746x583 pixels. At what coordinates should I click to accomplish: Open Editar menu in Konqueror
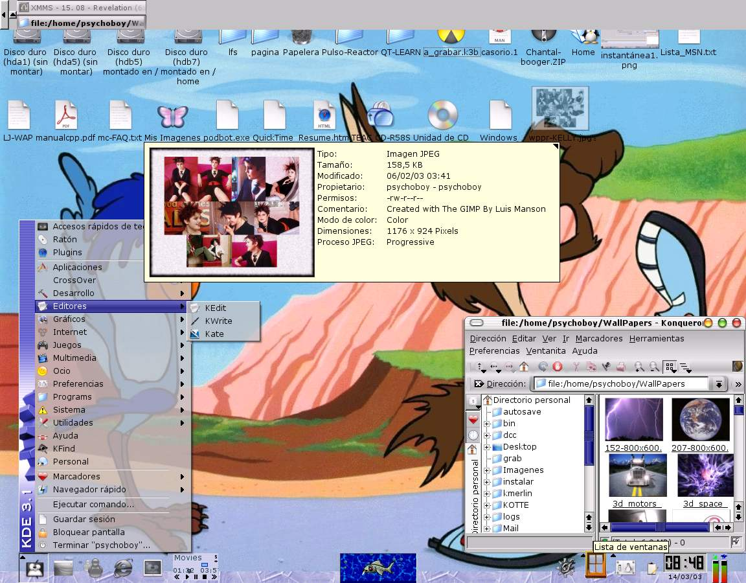click(524, 338)
